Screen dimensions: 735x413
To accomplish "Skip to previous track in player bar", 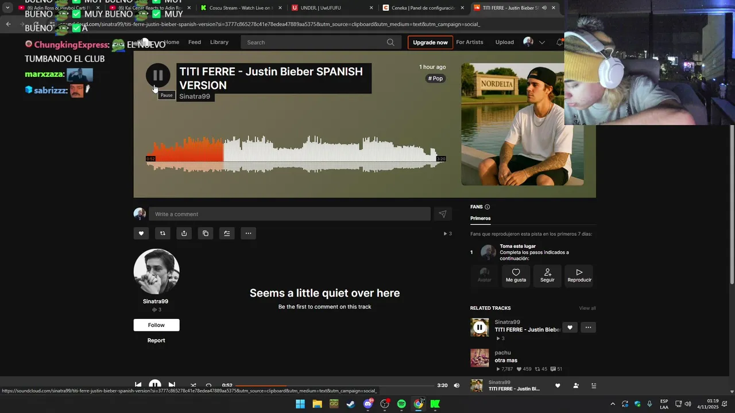I will click(138, 385).
